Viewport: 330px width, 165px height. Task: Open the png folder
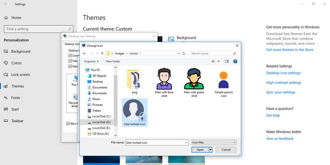click(134, 82)
